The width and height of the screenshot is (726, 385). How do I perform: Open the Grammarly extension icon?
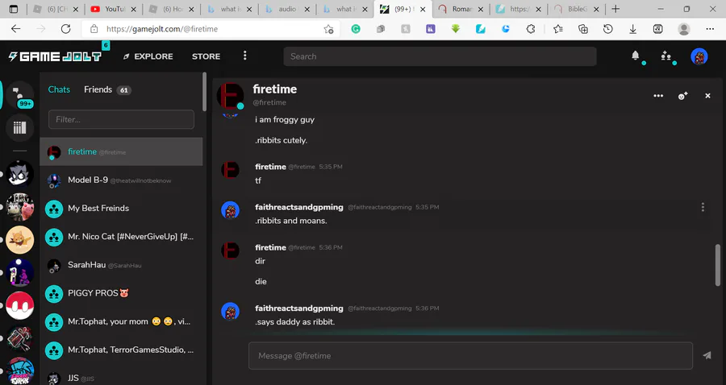(356, 29)
